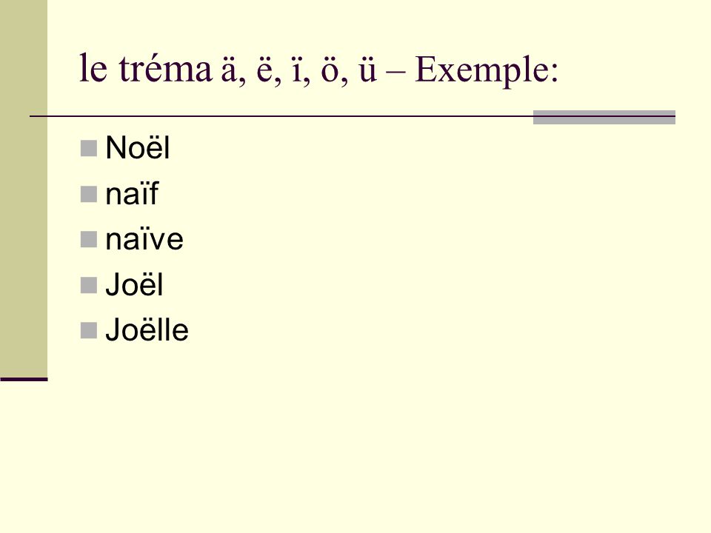Select the word Noël
The height and width of the screenshot is (533, 711).
(138, 148)
